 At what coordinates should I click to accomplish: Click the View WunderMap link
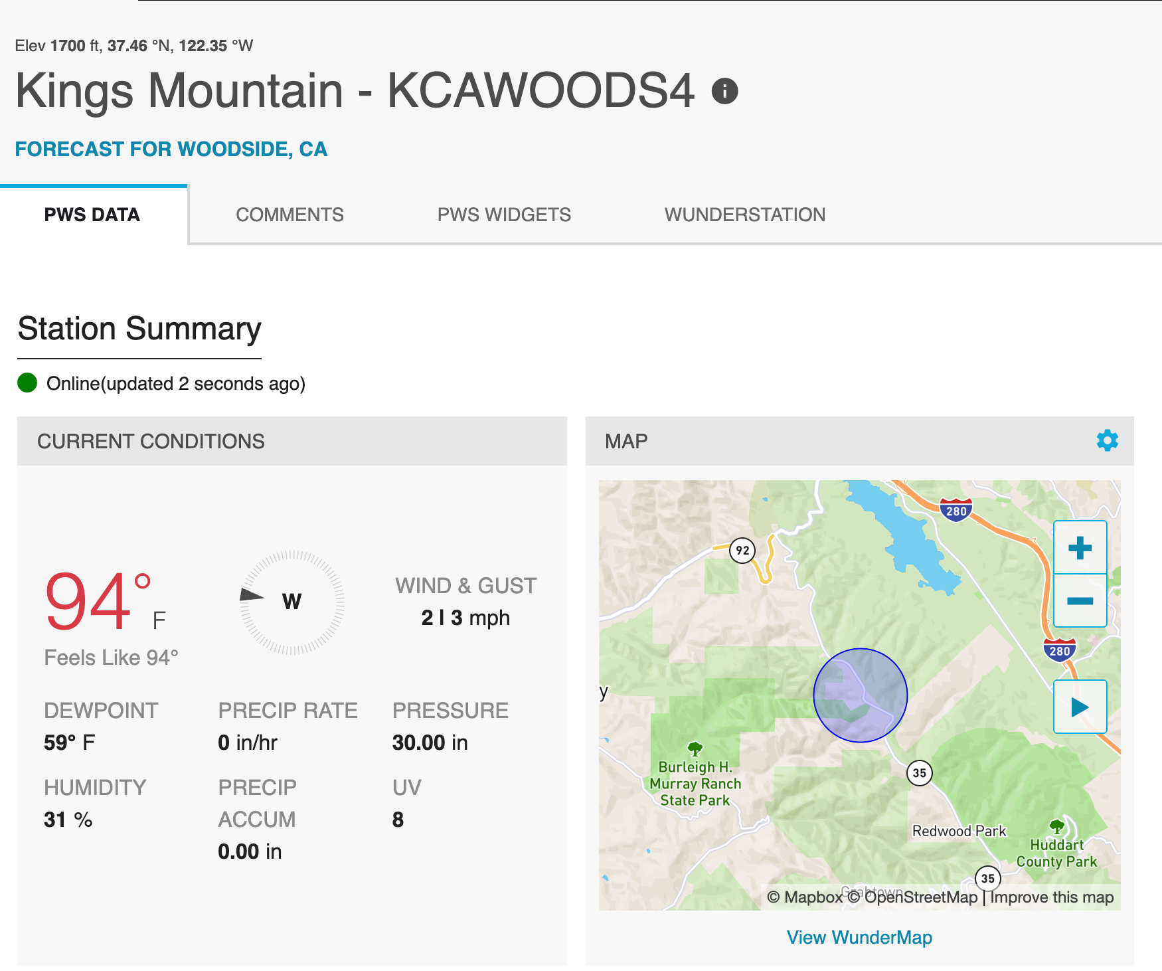tap(859, 937)
